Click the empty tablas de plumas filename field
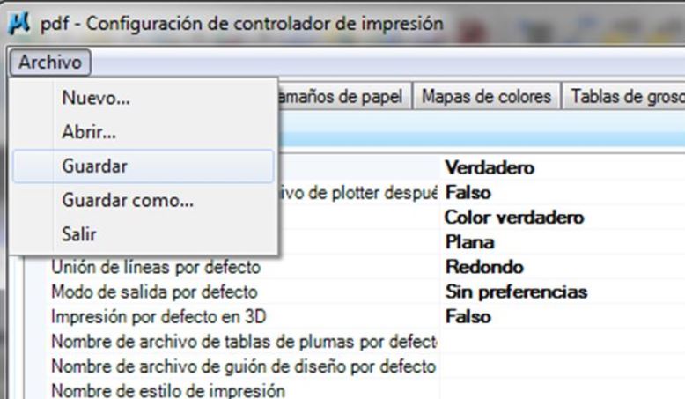The height and width of the screenshot is (399, 685). 563,342
